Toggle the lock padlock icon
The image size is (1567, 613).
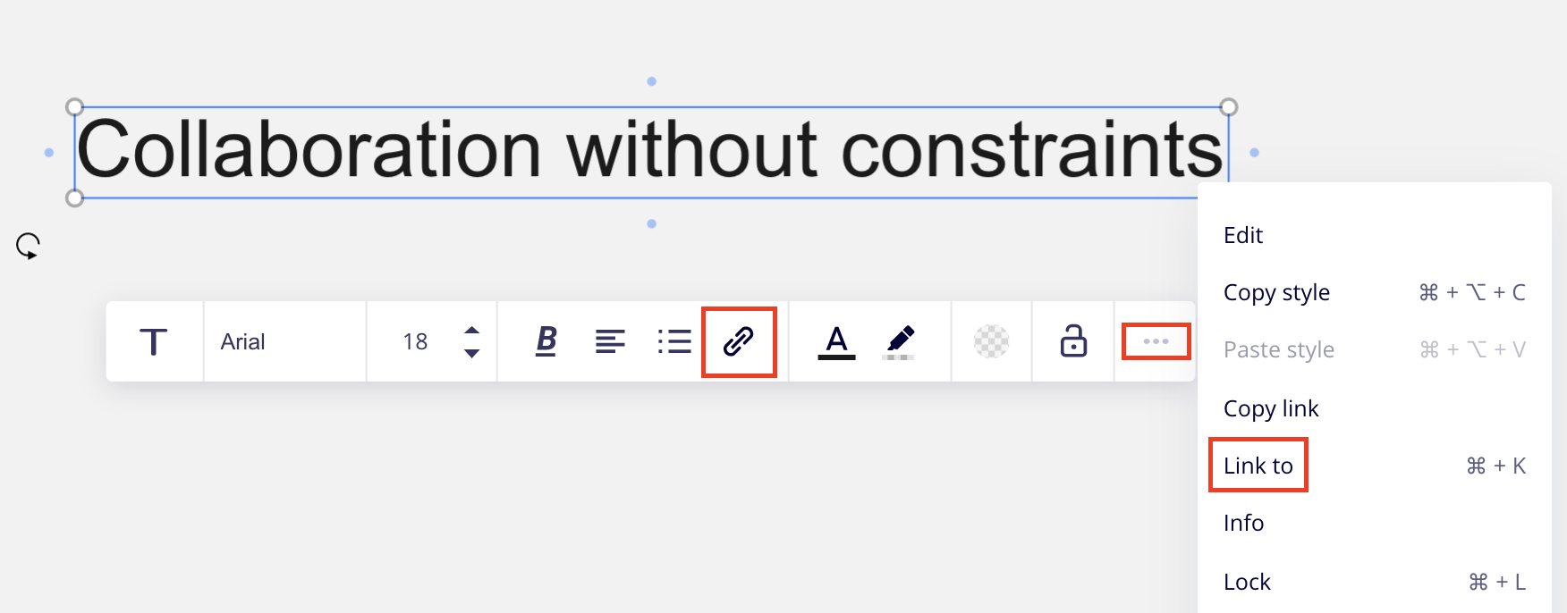[1073, 341]
